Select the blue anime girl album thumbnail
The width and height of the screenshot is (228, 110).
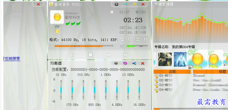[x=180, y=59]
